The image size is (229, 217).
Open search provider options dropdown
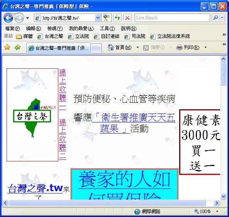tap(222, 18)
